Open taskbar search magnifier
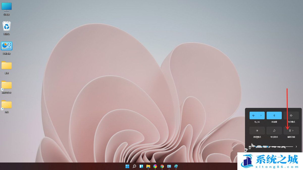 pos(134,166)
